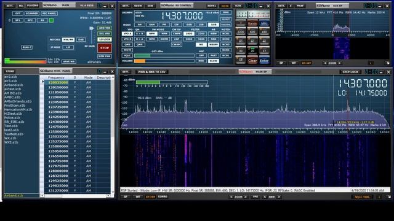The image size is (394, 221).
Task: Click the 14.307.000 frequency display in RX Control
Action: (x=182, y=16)
